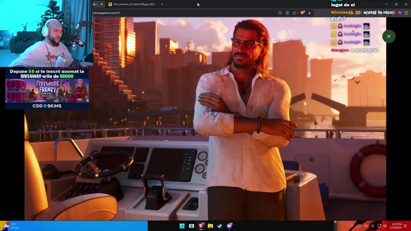The width and height of the screenshot is (411, 231).
Task: Open Task View on the taskbar
Action: (x=191, y=226)
